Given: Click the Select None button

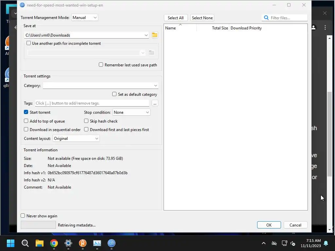Looking at the screenshot, I should tap(202, 18).
